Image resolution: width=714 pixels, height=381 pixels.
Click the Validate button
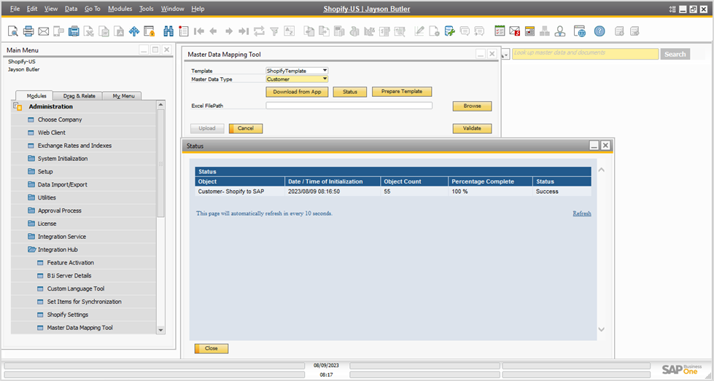(x=472, y=128)
